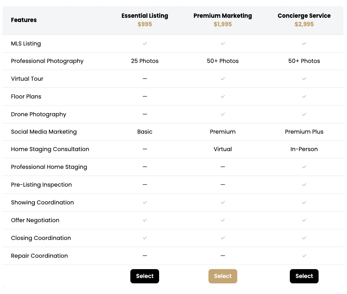Click Floor Plans checkmark under Concierge Service
Image resolution: width=347 pixels, height=294 pixels.
coord(304,96)
